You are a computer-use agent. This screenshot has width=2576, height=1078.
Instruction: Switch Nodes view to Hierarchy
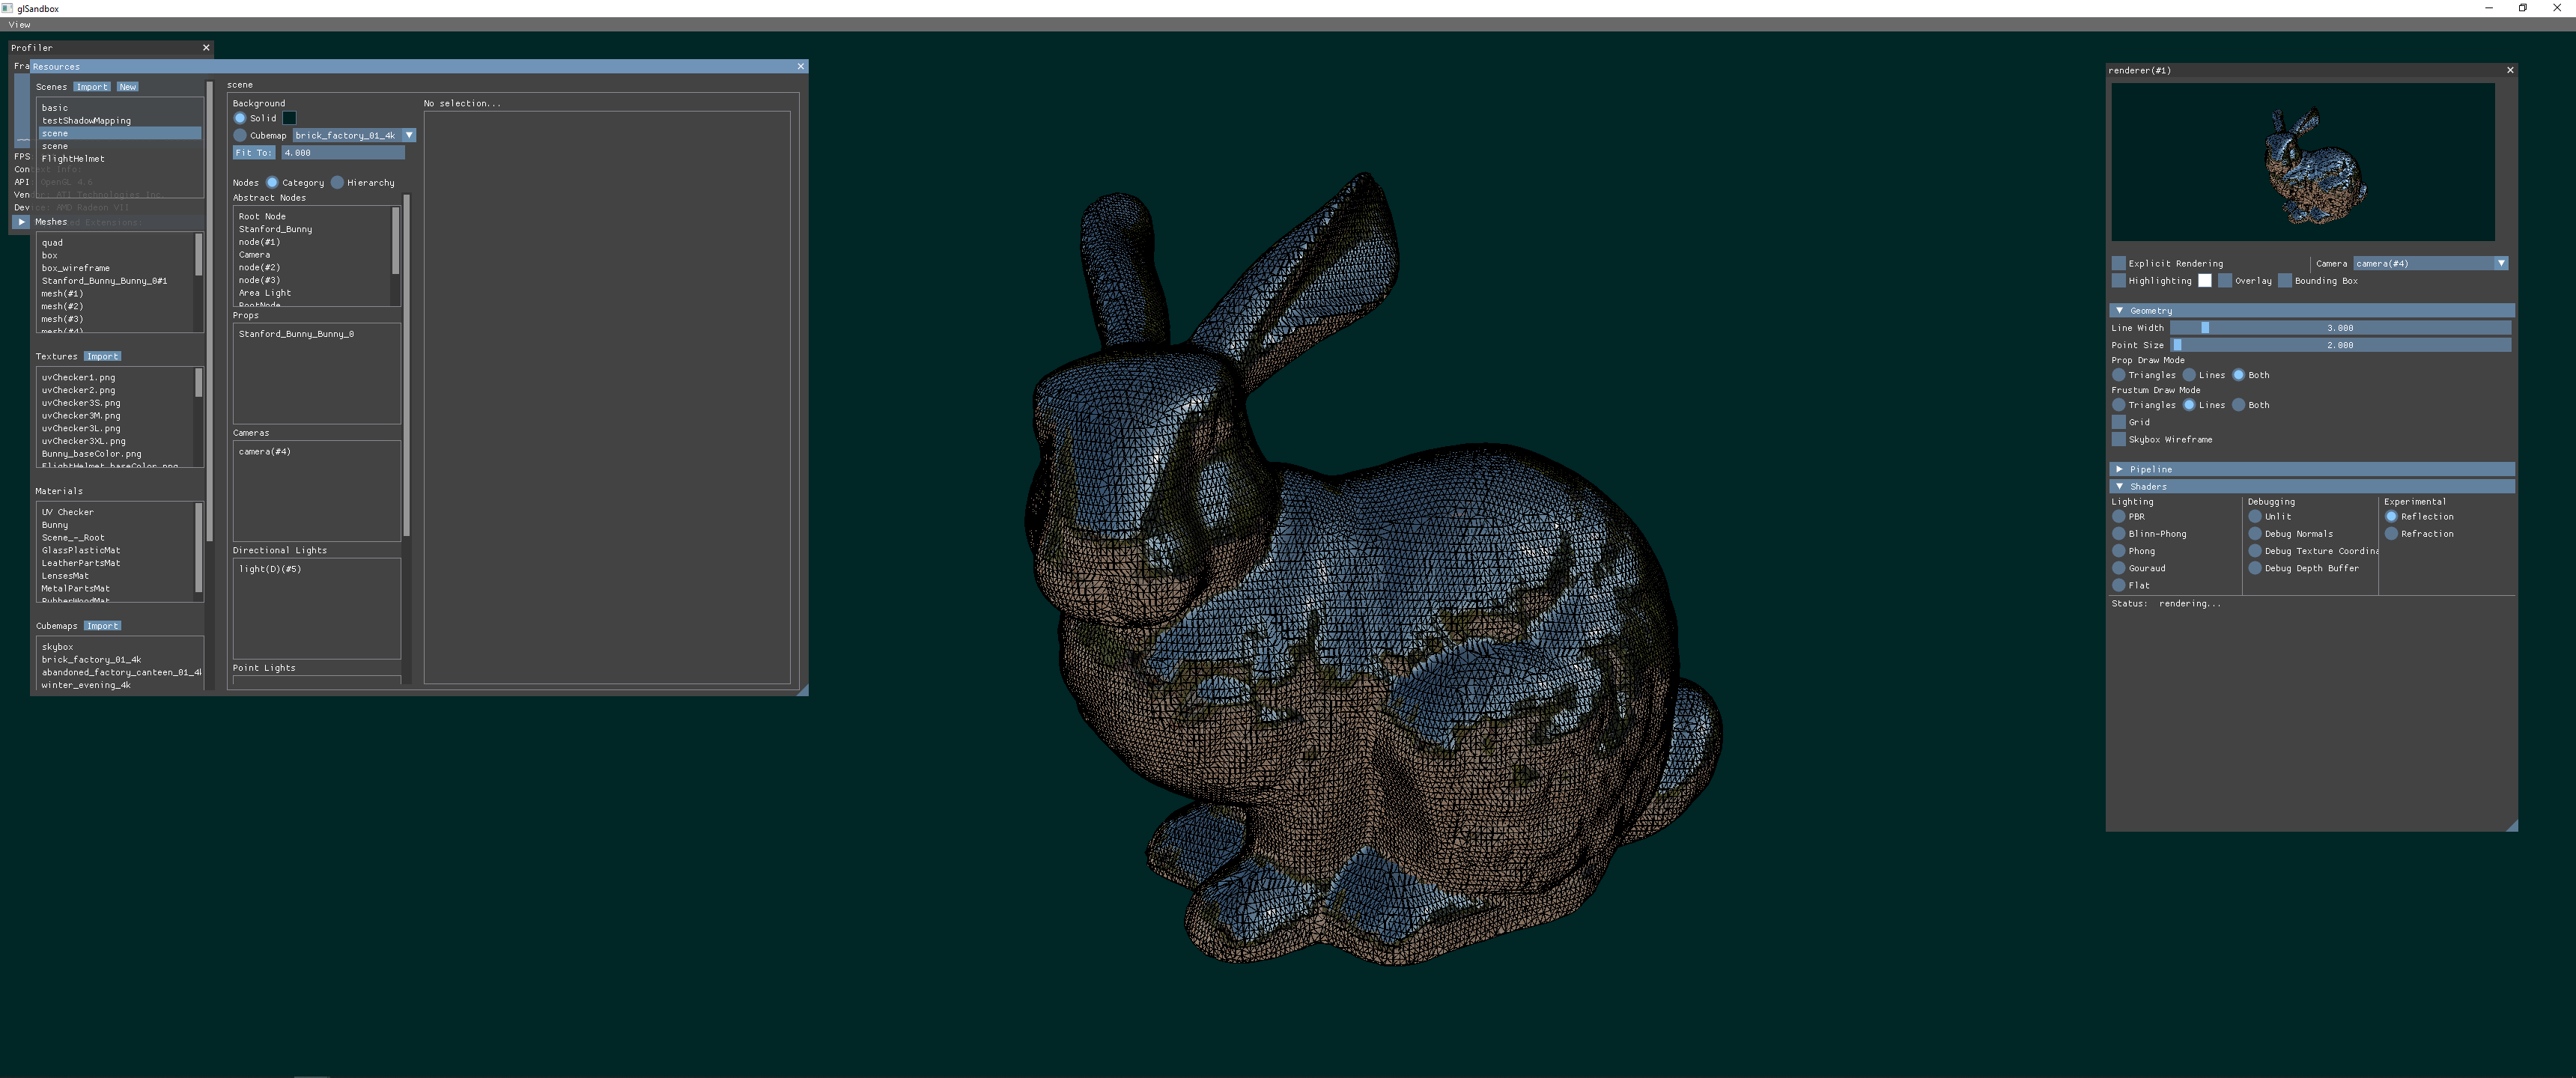337,182
